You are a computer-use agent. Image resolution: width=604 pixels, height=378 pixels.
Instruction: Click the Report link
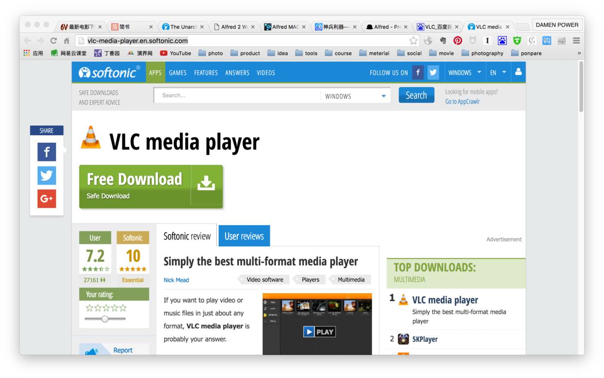(123, 350)
